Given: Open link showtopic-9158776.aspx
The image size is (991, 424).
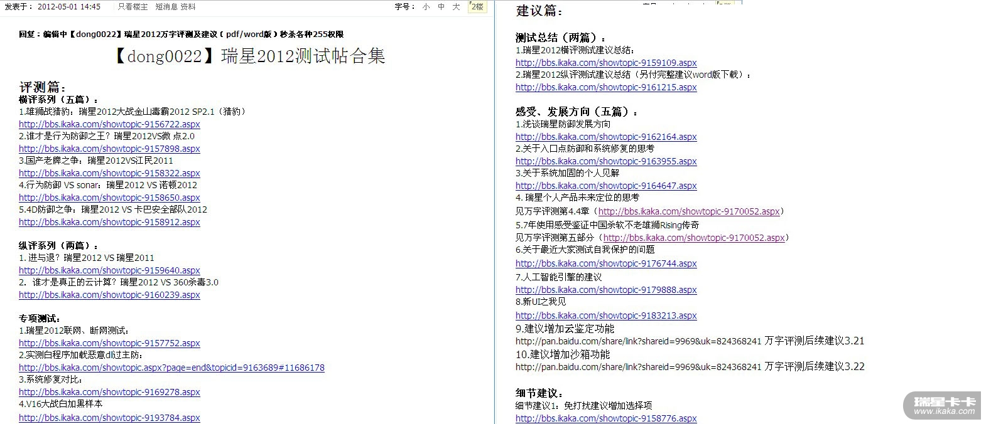Looking at the screenshot, I should click(606, 418).
